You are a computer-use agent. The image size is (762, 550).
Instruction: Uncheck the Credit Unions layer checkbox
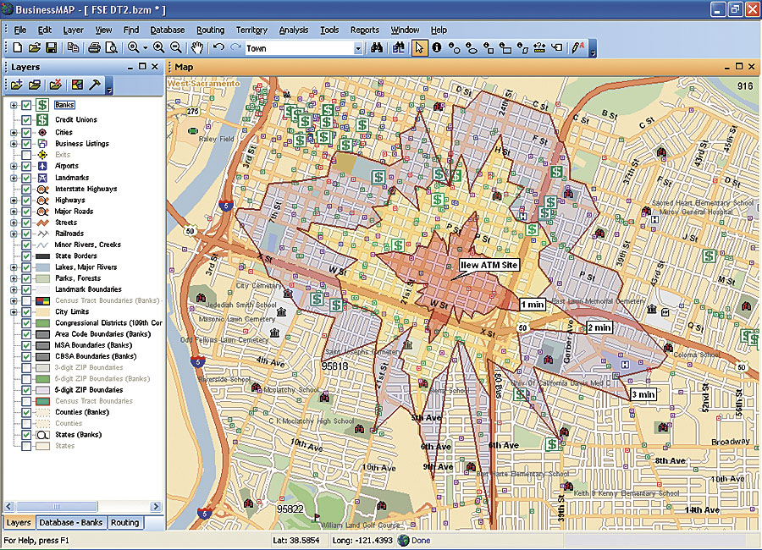pos(26,120)
